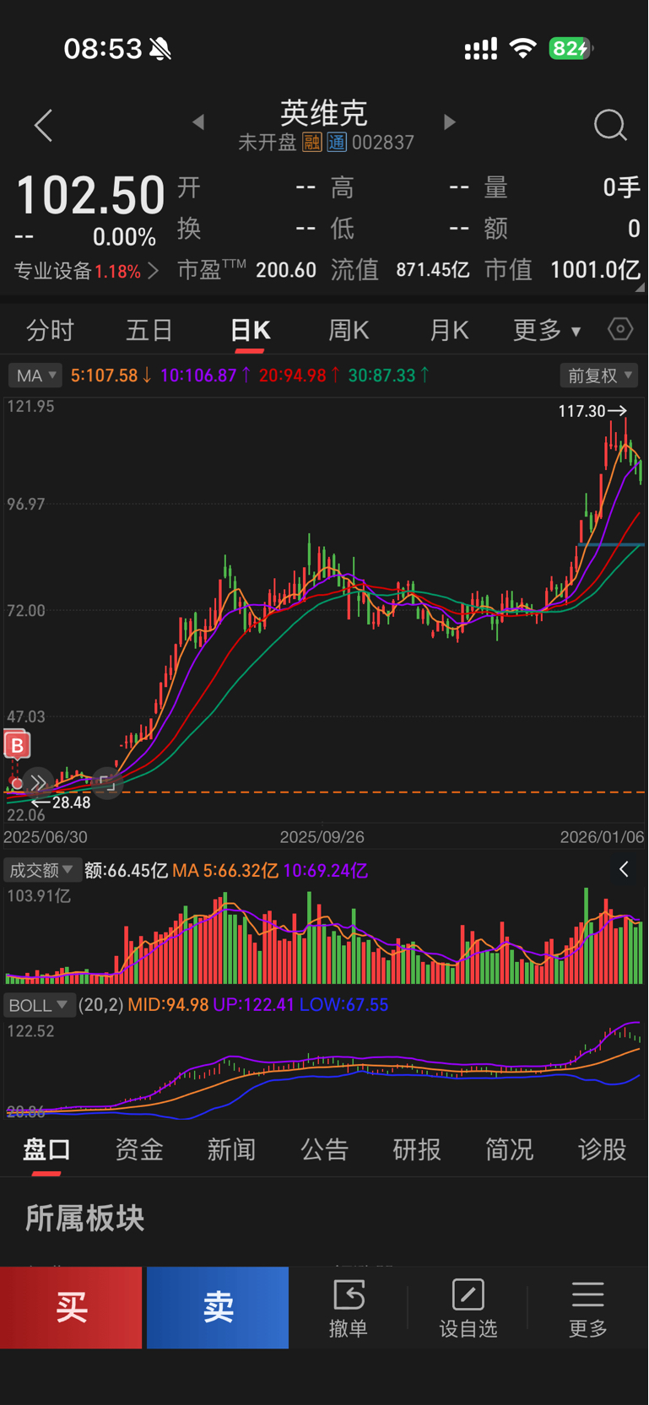Tap the 设自选 add watchlist icon
This screenshot has width=649, height=1405.
tap(468, 1294)
